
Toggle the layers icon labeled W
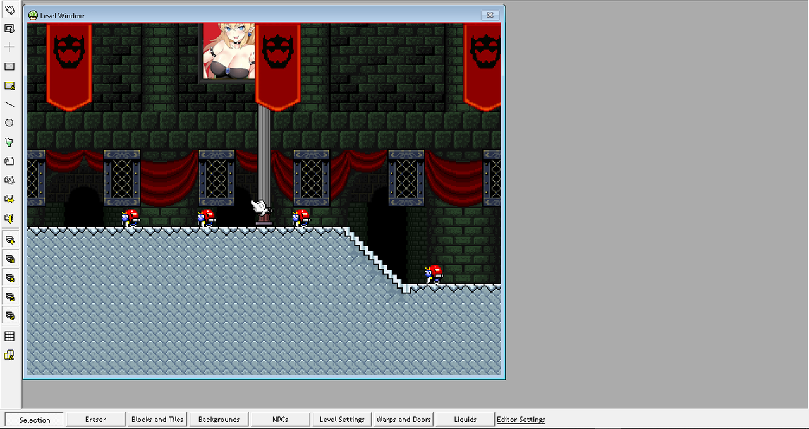click(x=9, y=316)
